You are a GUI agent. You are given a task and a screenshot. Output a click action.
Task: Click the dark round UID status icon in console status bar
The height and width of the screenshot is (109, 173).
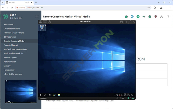[x=131, y=98]
